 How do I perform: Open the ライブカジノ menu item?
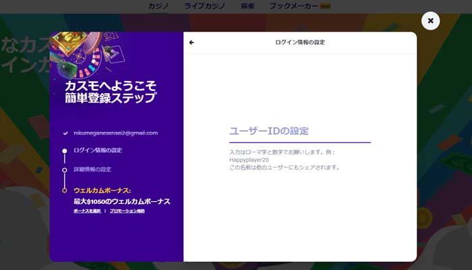click(204, 5)
